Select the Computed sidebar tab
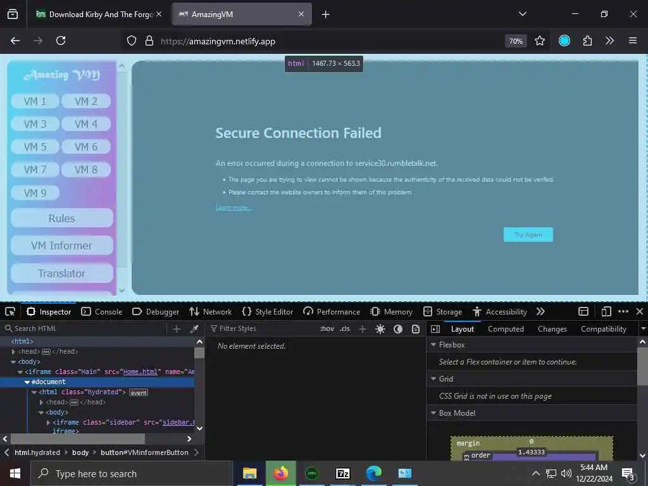Screen dimensions: 648x486 click(506, 329)
